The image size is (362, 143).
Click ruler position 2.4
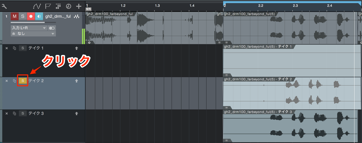(330, 6)
